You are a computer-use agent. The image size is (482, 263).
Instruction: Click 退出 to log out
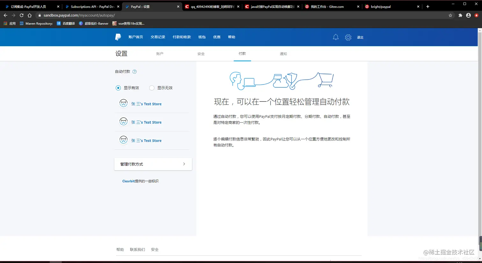[x=360, y=37]
